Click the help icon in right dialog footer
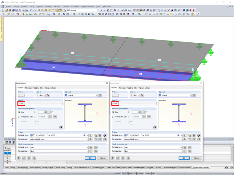This screenshot has width=234, height=175. 112,158
